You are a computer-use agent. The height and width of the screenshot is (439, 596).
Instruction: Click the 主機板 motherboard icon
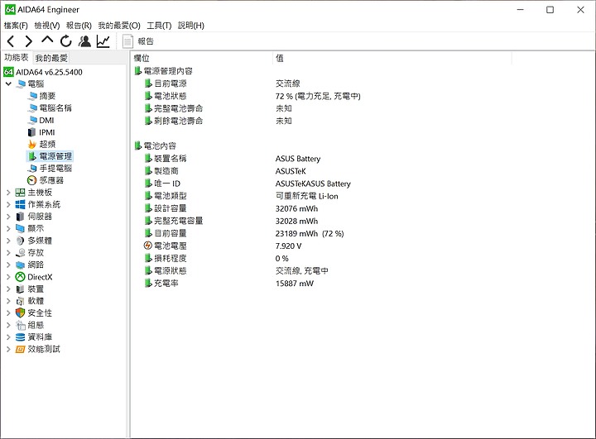click(20, 193)
